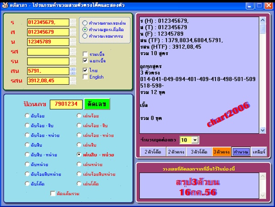The width and height of the screenshot is (275, 207).
Task: Focus the ร field with 012345679,
Action: point(48,22)
